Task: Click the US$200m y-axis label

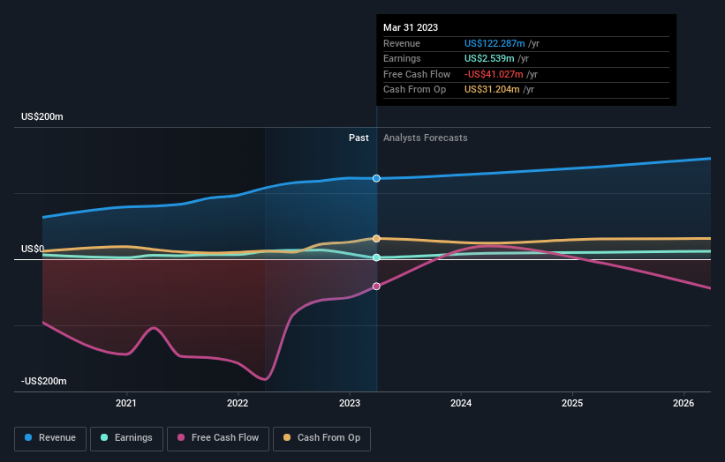Action: point(42,116)
